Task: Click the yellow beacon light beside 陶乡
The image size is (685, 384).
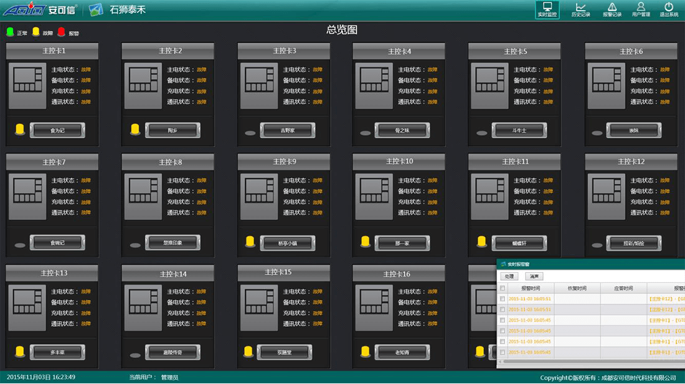Action: [135, 129]
